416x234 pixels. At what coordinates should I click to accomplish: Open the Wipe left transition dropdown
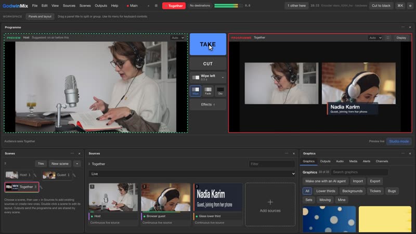[x=208, y=77]
